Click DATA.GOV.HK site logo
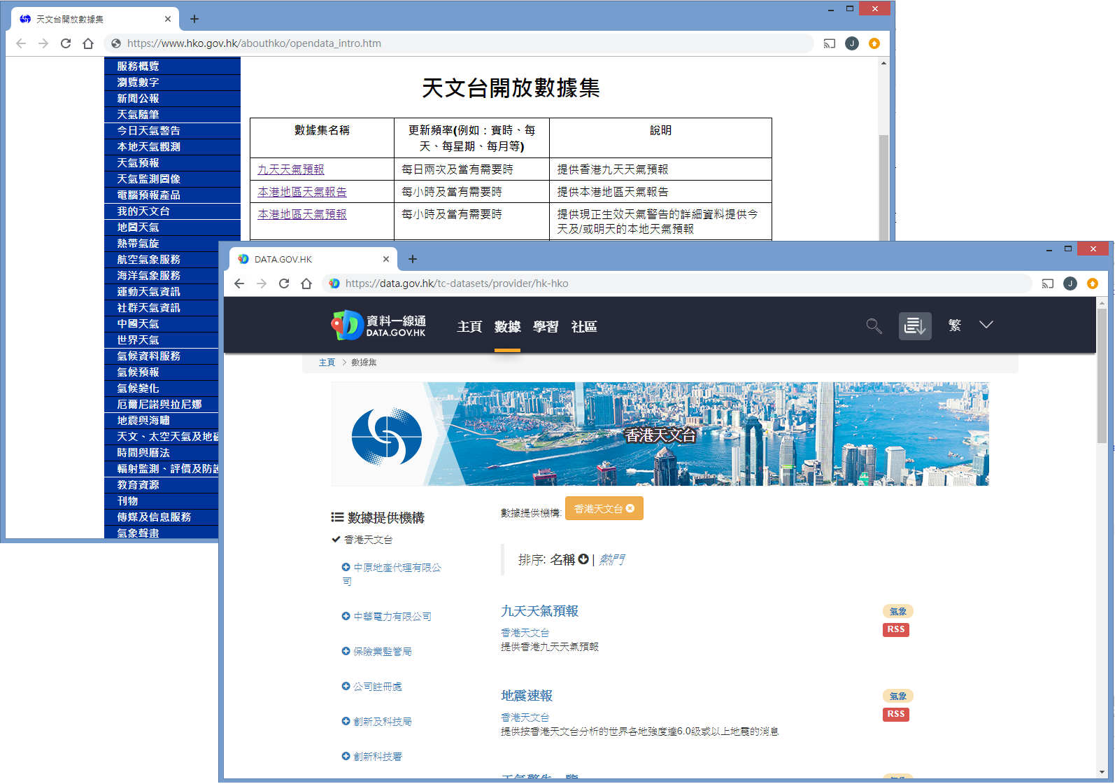 [x=378, y=325]
